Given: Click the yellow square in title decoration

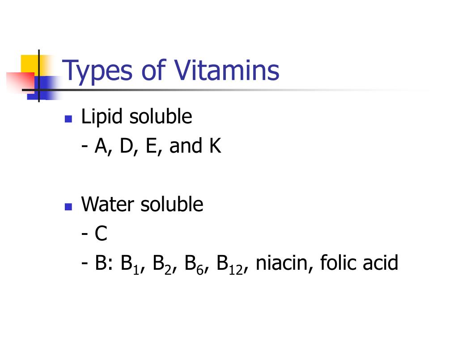Looking at the screenshot, I should click(30, 64).
